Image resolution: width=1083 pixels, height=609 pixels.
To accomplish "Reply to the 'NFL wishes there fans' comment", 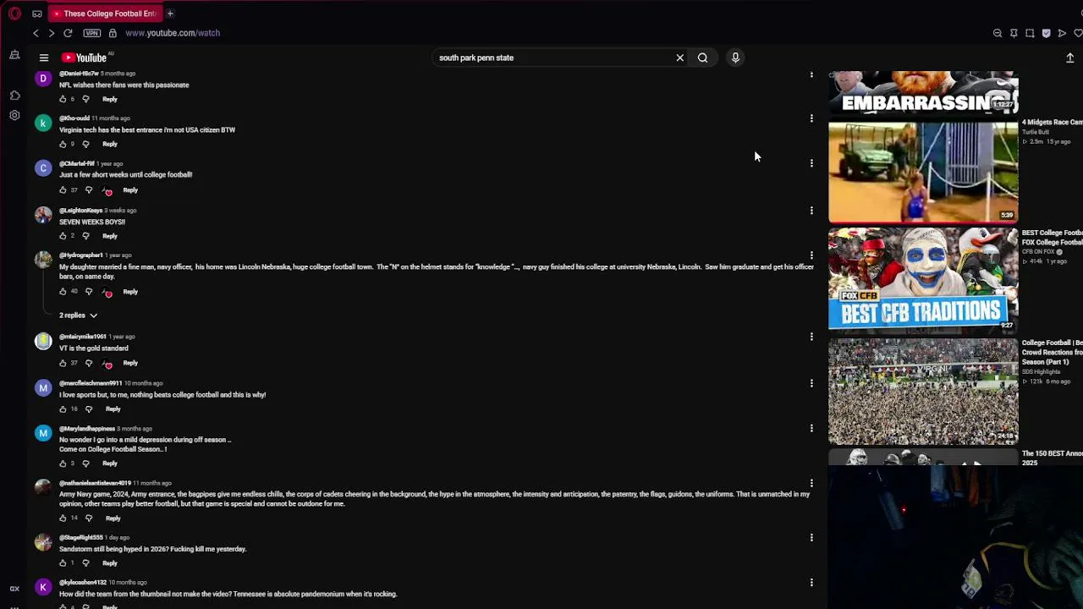I will 110,99.
